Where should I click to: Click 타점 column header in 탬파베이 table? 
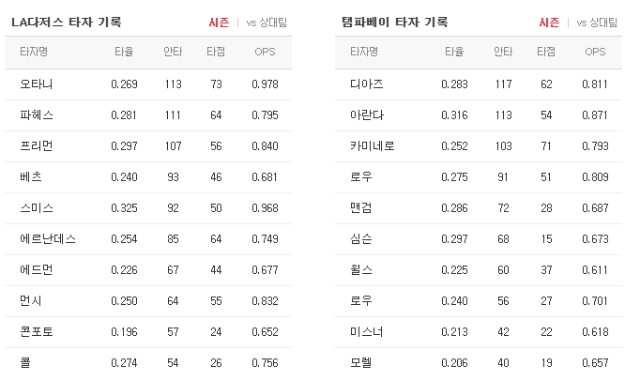coord(546,52)
